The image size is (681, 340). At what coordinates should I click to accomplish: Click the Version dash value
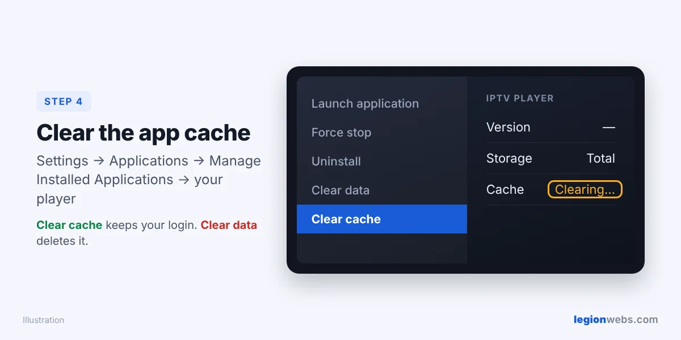608,127
